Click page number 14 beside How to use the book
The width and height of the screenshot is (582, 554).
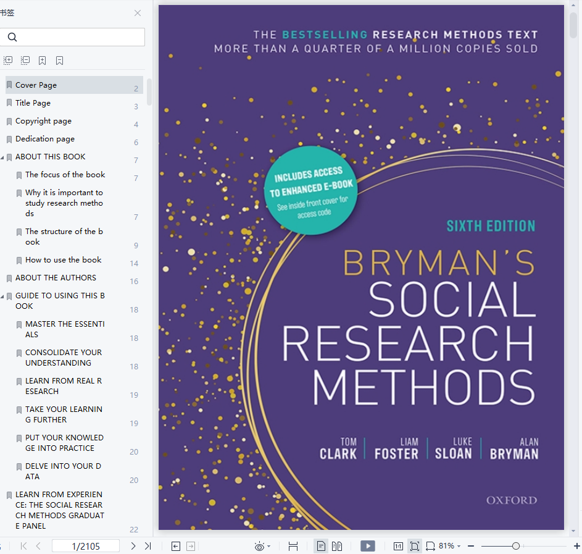(x=134, y=264)
